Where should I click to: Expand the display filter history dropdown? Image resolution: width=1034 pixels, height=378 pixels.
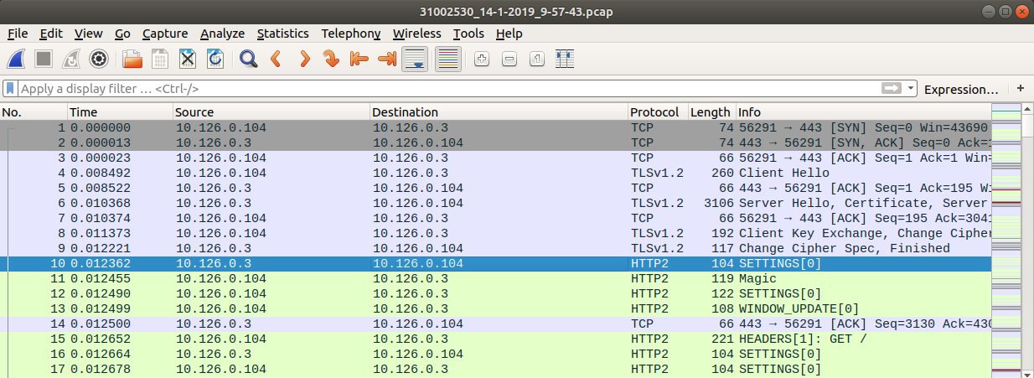tap(908, 88)
